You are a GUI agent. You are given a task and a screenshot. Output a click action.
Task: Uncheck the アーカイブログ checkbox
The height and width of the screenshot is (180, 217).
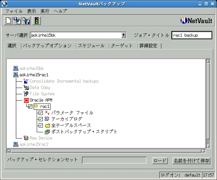41,119
